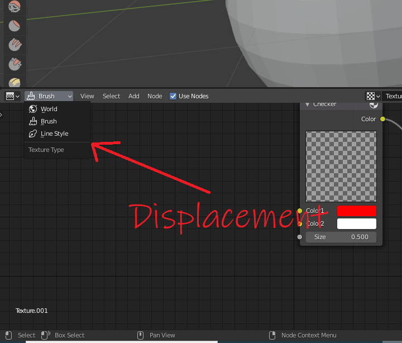Open the Brush texture type dropdown
Screen dimensions: 402x343
49,96
